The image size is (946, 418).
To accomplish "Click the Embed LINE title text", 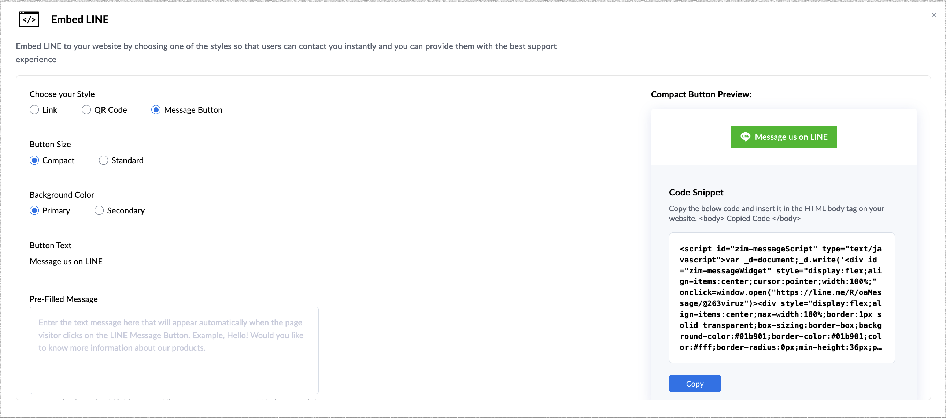I will pos(80,19).
